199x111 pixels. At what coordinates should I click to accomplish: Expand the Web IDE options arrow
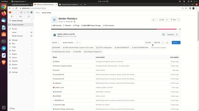point(163,43)
